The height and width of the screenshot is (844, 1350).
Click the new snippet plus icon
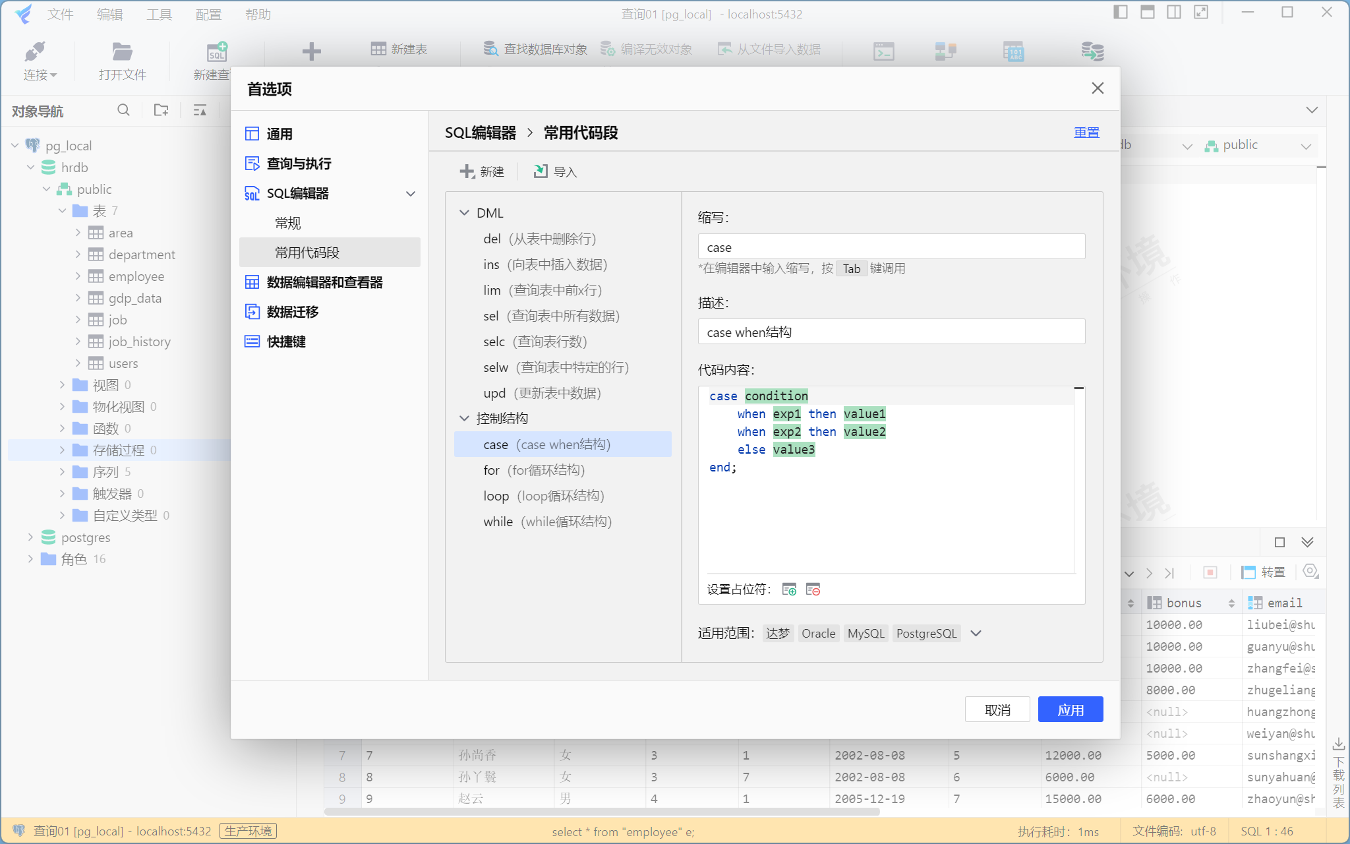(x=467, y=171)
